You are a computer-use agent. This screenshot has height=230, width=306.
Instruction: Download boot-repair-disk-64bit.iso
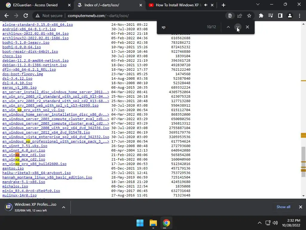(30, 52)
